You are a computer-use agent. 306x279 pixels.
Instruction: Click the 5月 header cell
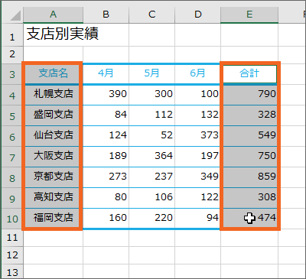coord(152,73)
